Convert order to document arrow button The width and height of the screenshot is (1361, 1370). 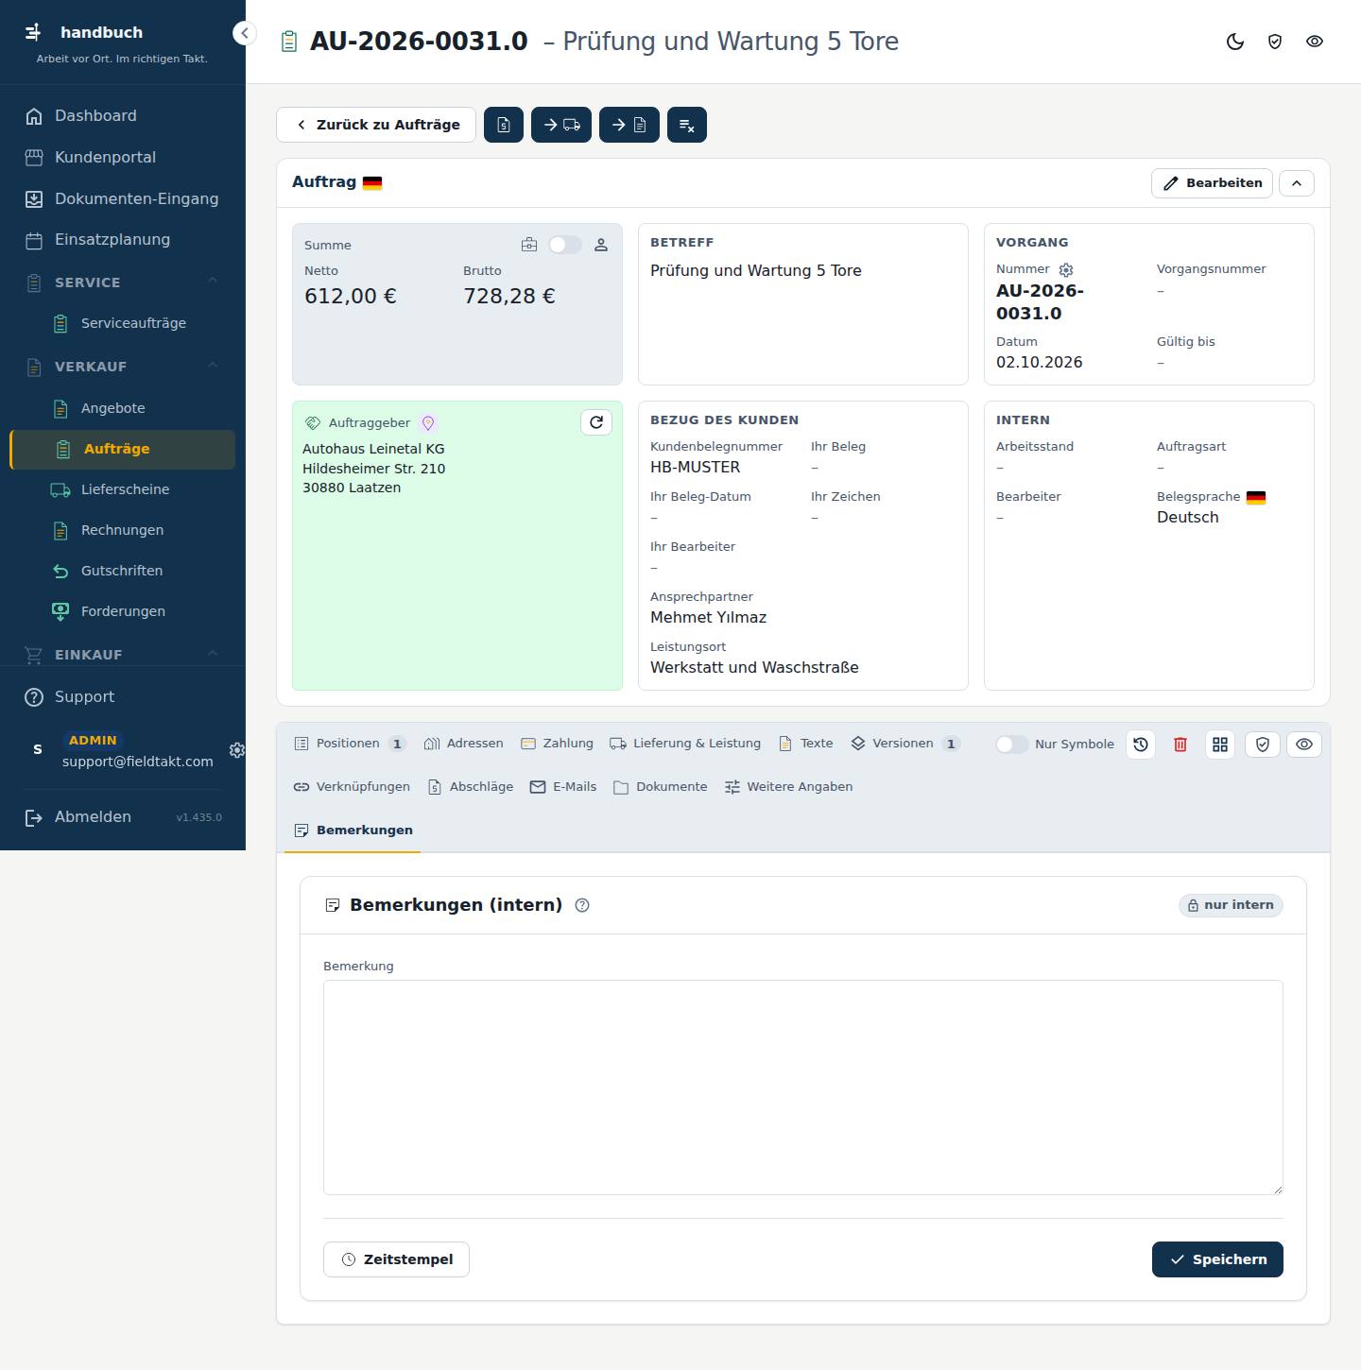(x=629, y=125)
